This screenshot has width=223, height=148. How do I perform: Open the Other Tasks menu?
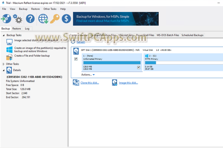[50, 9]
